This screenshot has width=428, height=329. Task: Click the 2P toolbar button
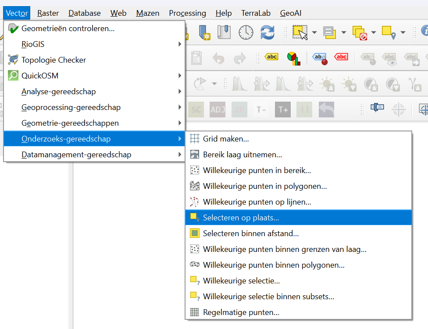point(239,110)
